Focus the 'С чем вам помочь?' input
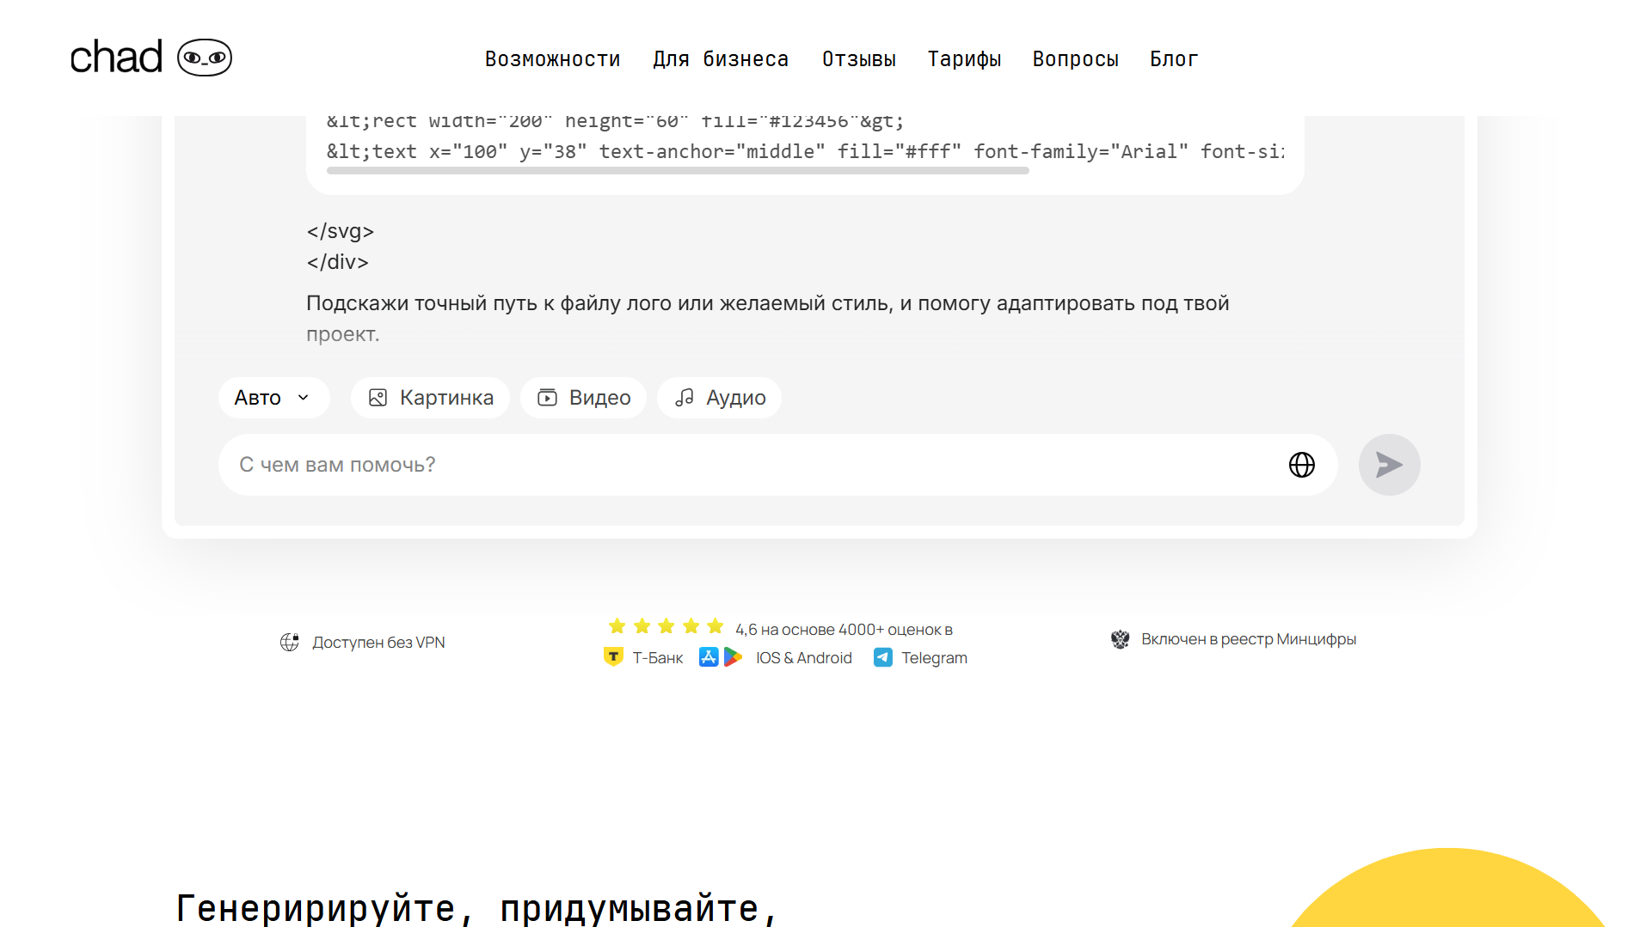The height and width of the screenshot is (927, 1646). coord(748,465)
